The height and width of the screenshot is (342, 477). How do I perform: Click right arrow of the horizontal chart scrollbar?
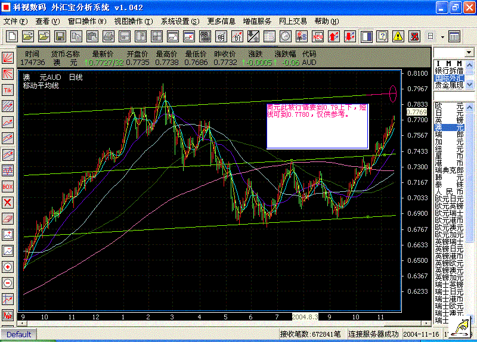426,324
